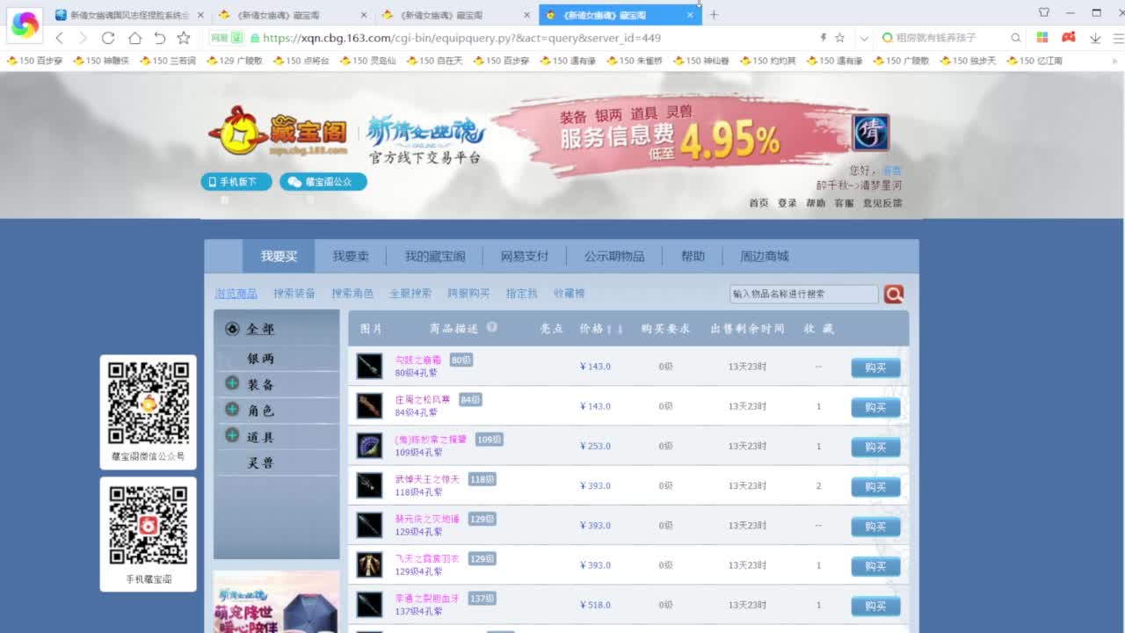Open the 帮助 tab in the main navigation
Viewport: 1125px width, 633px height.
[693, 256]
